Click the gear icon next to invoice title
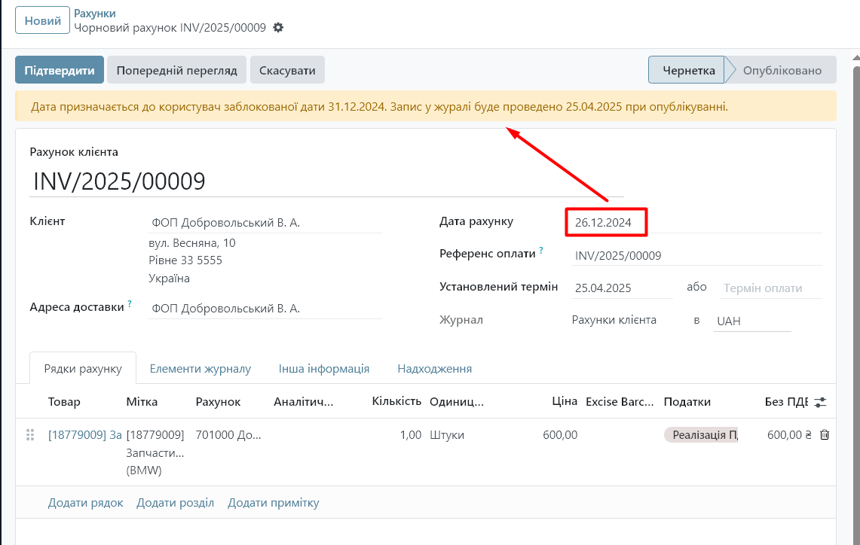860x545 pixels. (278, 28)
